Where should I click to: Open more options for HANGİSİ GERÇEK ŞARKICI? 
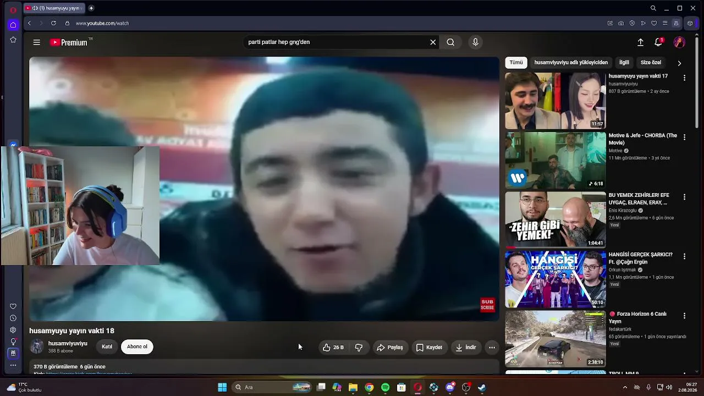(684, 256)
